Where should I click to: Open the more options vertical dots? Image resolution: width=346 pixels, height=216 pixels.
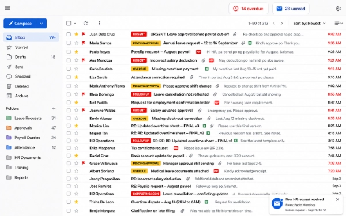[99, 24]
